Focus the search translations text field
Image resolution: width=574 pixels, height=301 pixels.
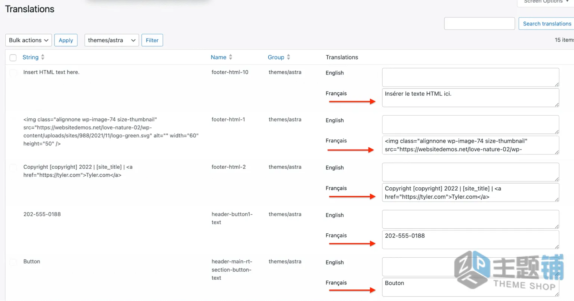[x=479, y=24]
